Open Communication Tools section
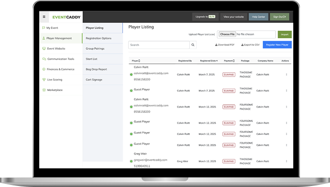Image resolution: width=330 pixels, height=187 pixels. 61,59
